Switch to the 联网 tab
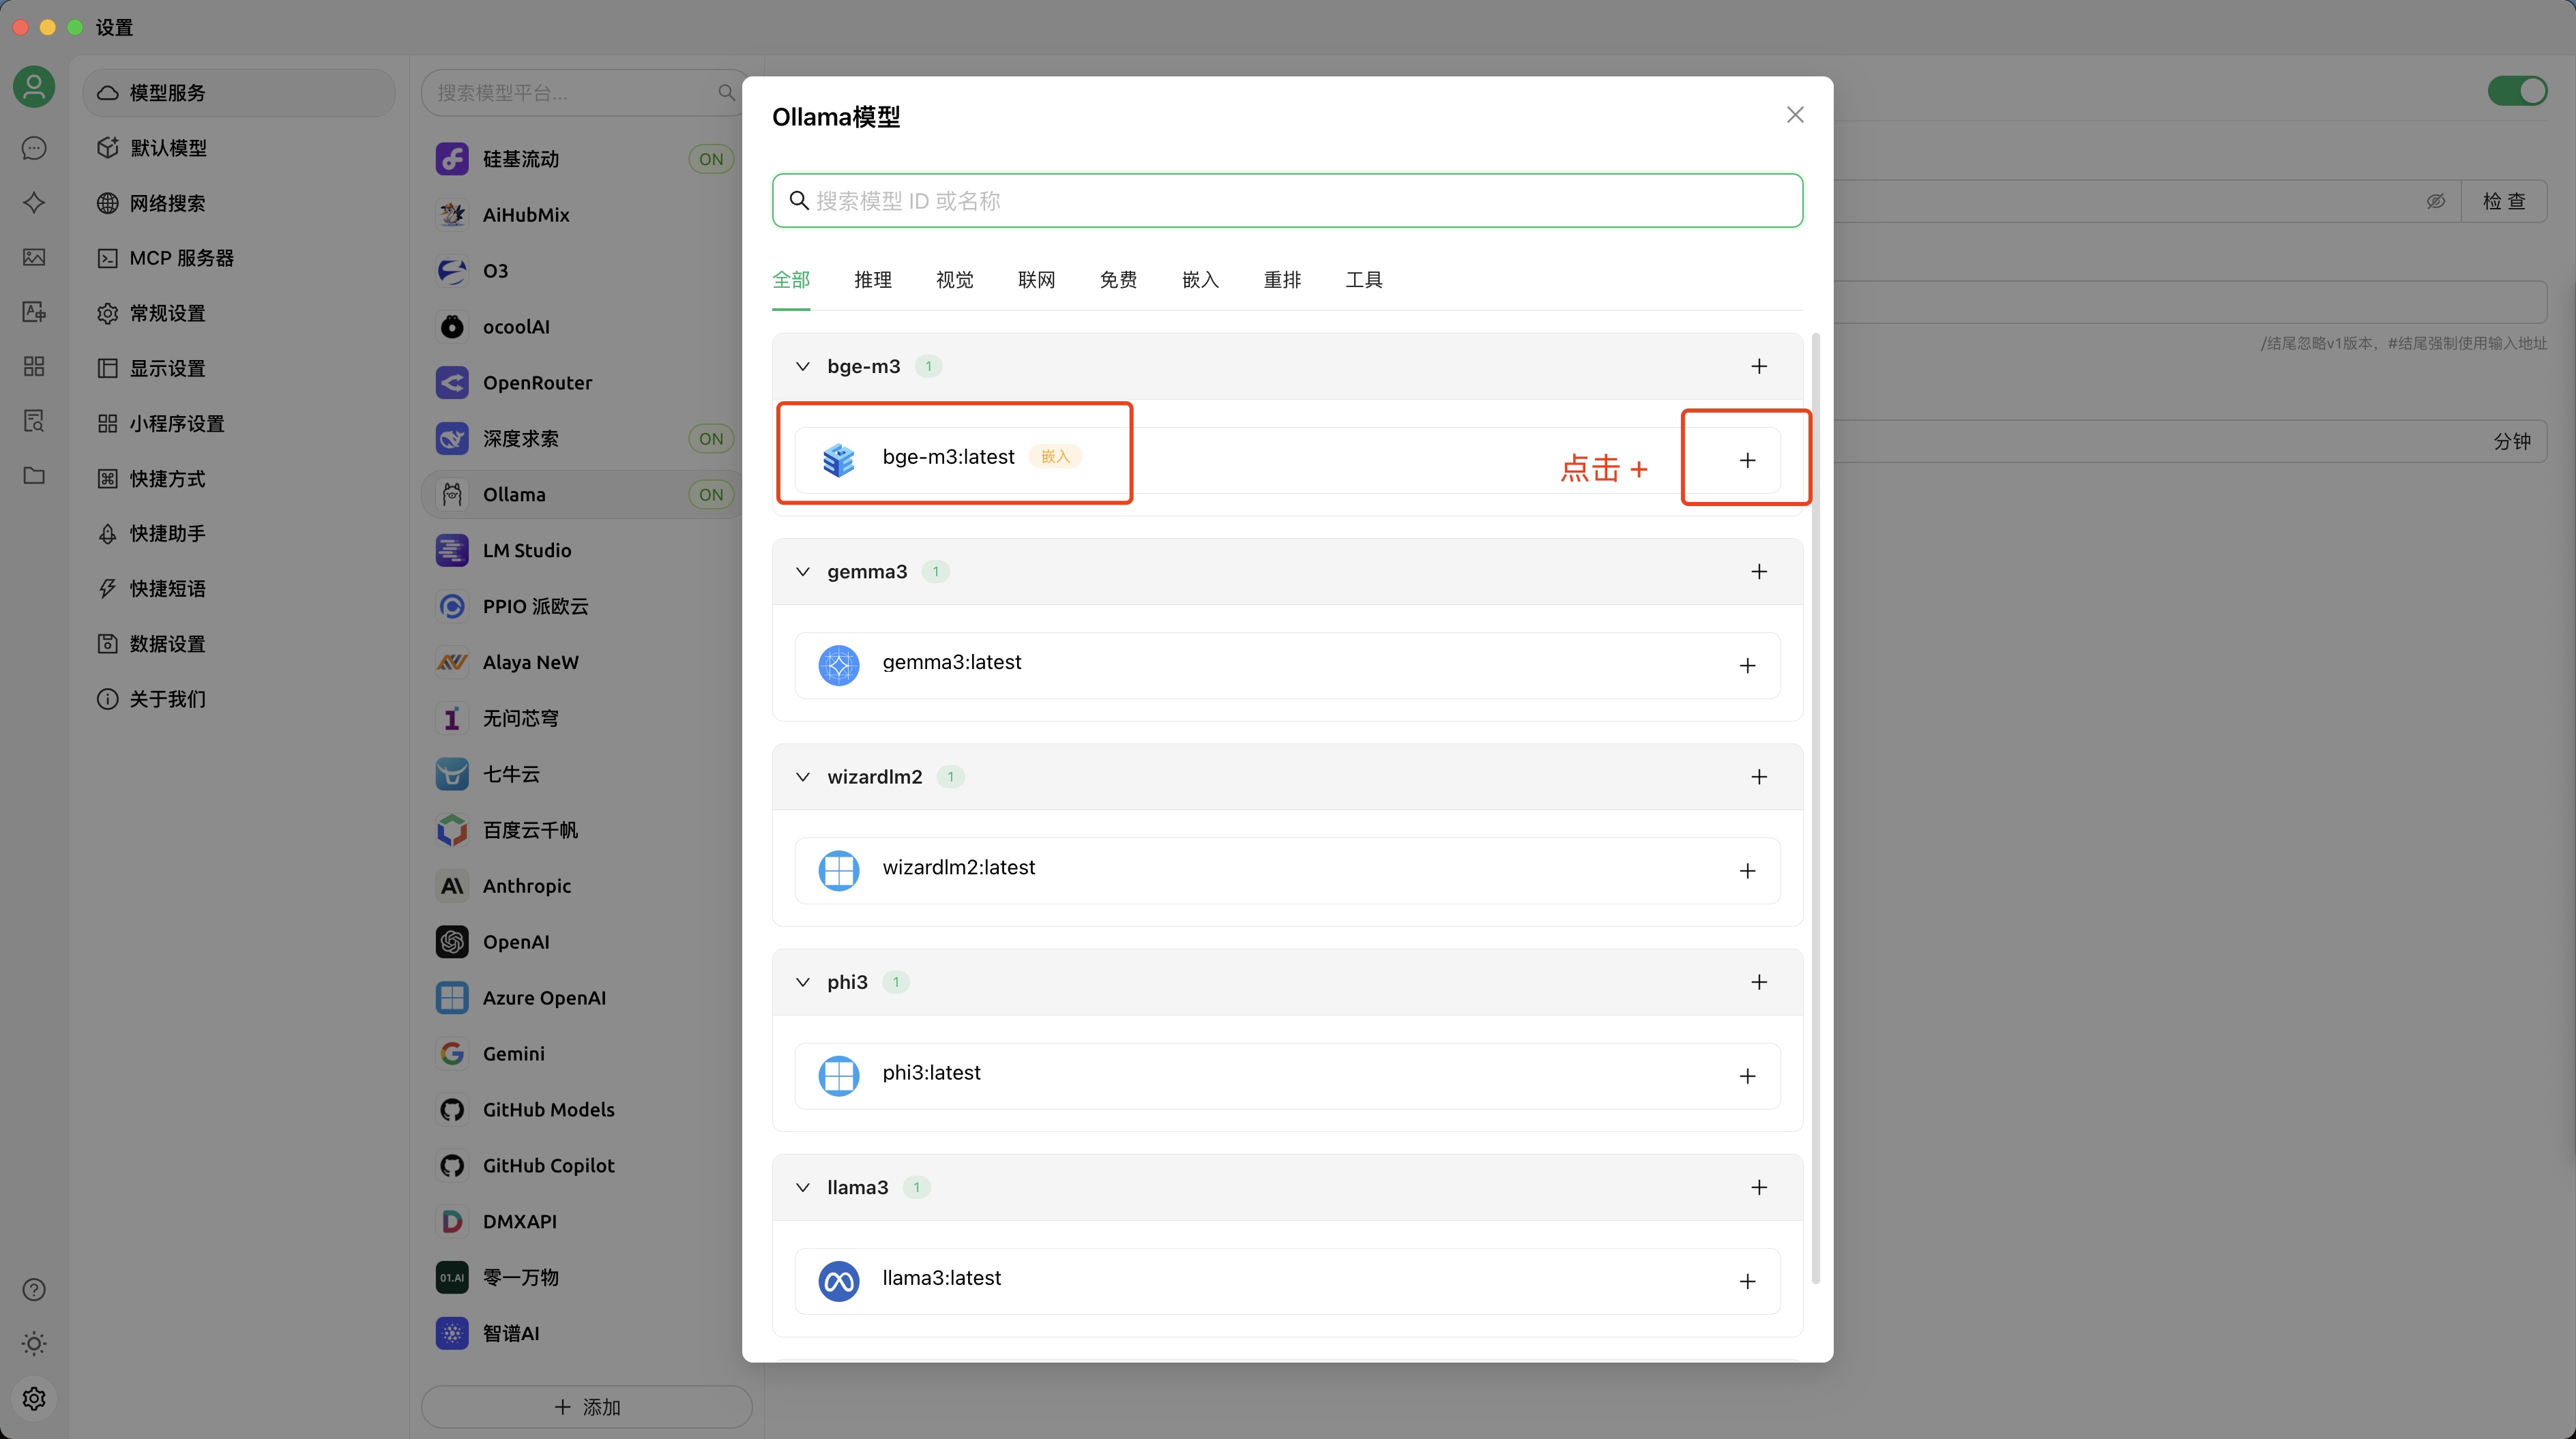Image resolution: width=2576 pixels, height=1439 pixels. click(1037, 280)
